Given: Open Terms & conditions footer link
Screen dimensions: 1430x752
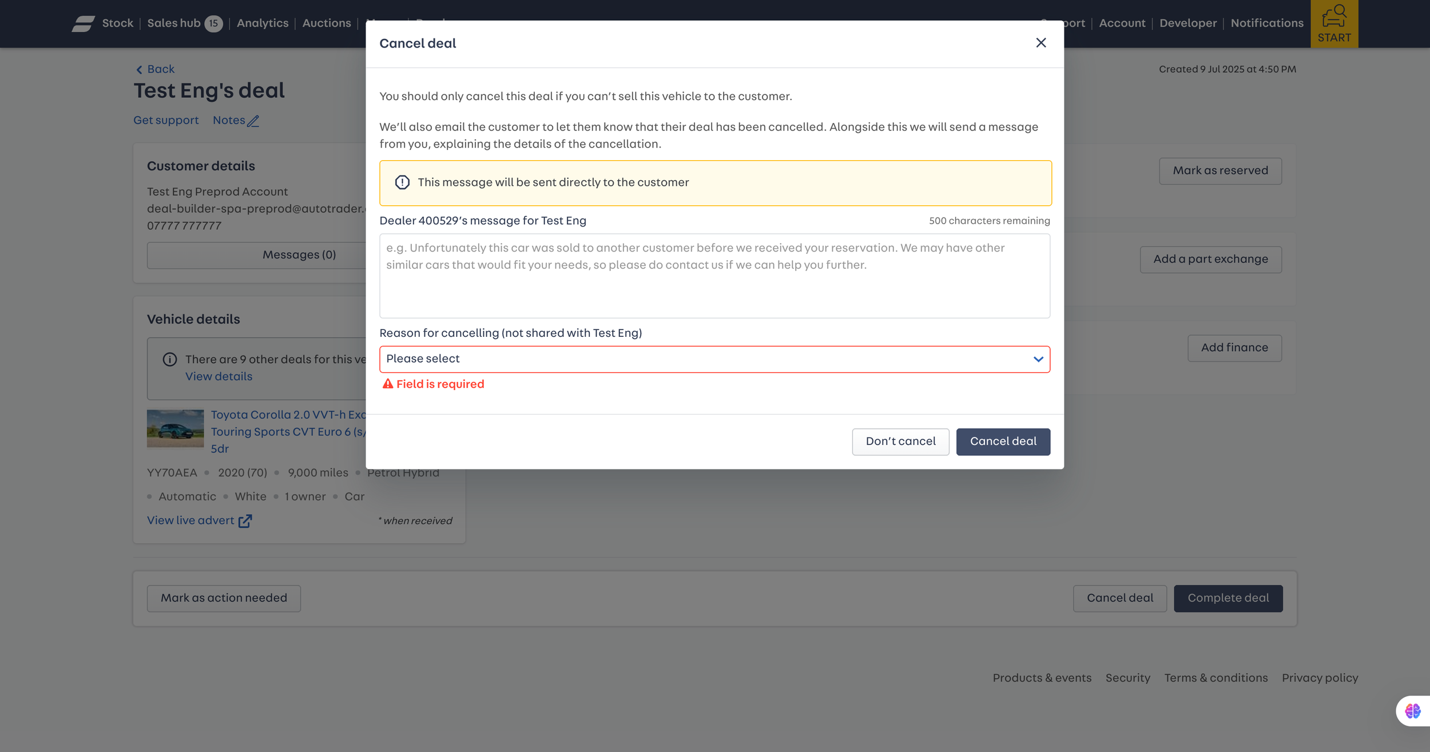Looking at the screenshot, I should (x=1215, y=678).
